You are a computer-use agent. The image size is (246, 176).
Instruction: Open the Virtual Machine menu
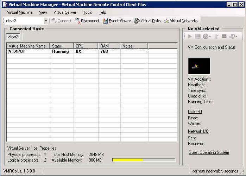click(20, 12)
